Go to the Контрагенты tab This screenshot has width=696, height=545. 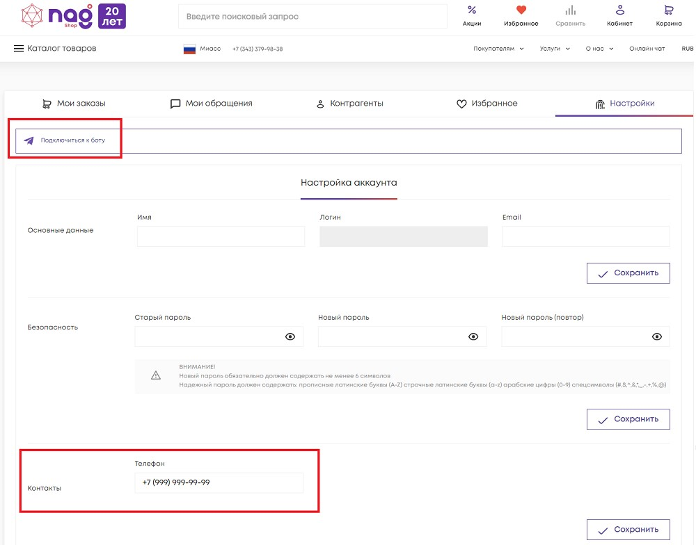pos(349,104)
